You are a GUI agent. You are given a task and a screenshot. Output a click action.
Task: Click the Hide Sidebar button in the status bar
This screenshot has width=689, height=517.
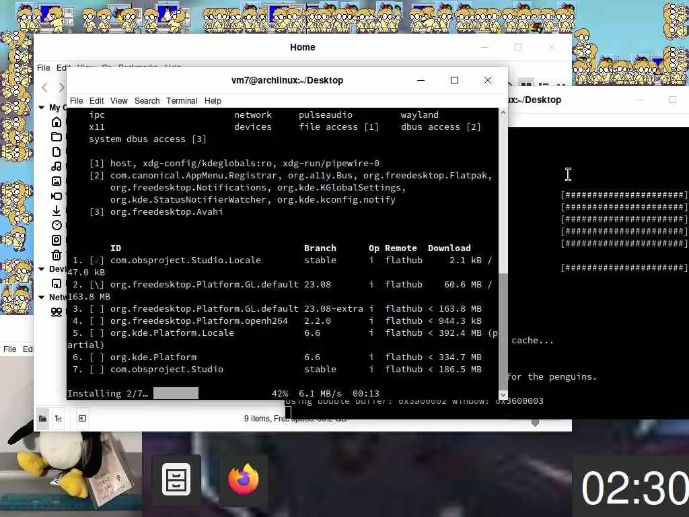click(82, 419)
